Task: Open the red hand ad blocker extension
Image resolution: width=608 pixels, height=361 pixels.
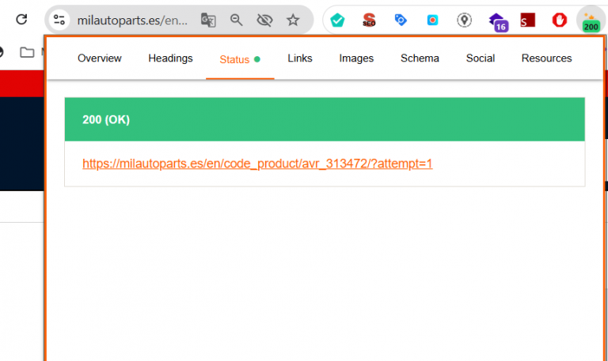Action: tap(559, 20)
